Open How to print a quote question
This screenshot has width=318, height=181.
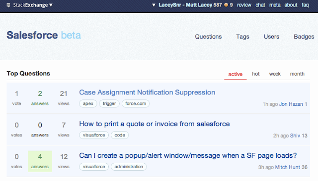[x=155, y=124]
